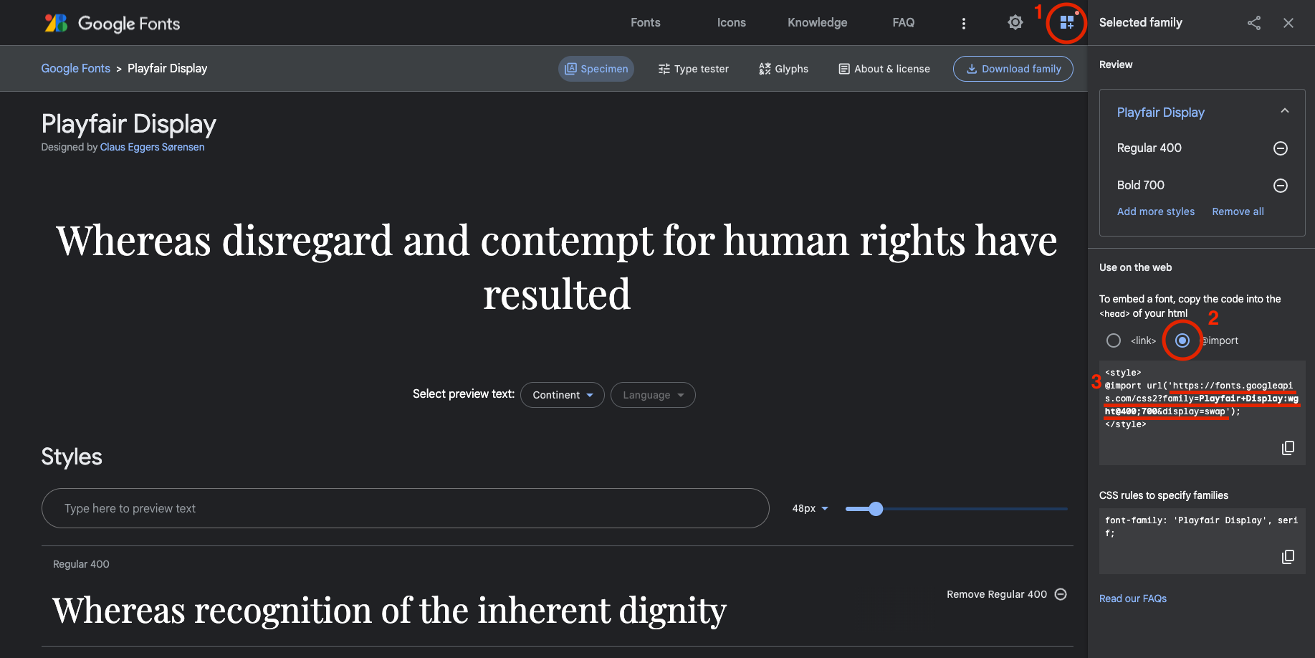Switch to the Type tester tab
Image resolution: width=1315 pixels, height=658 pixels.
[694, 69]
